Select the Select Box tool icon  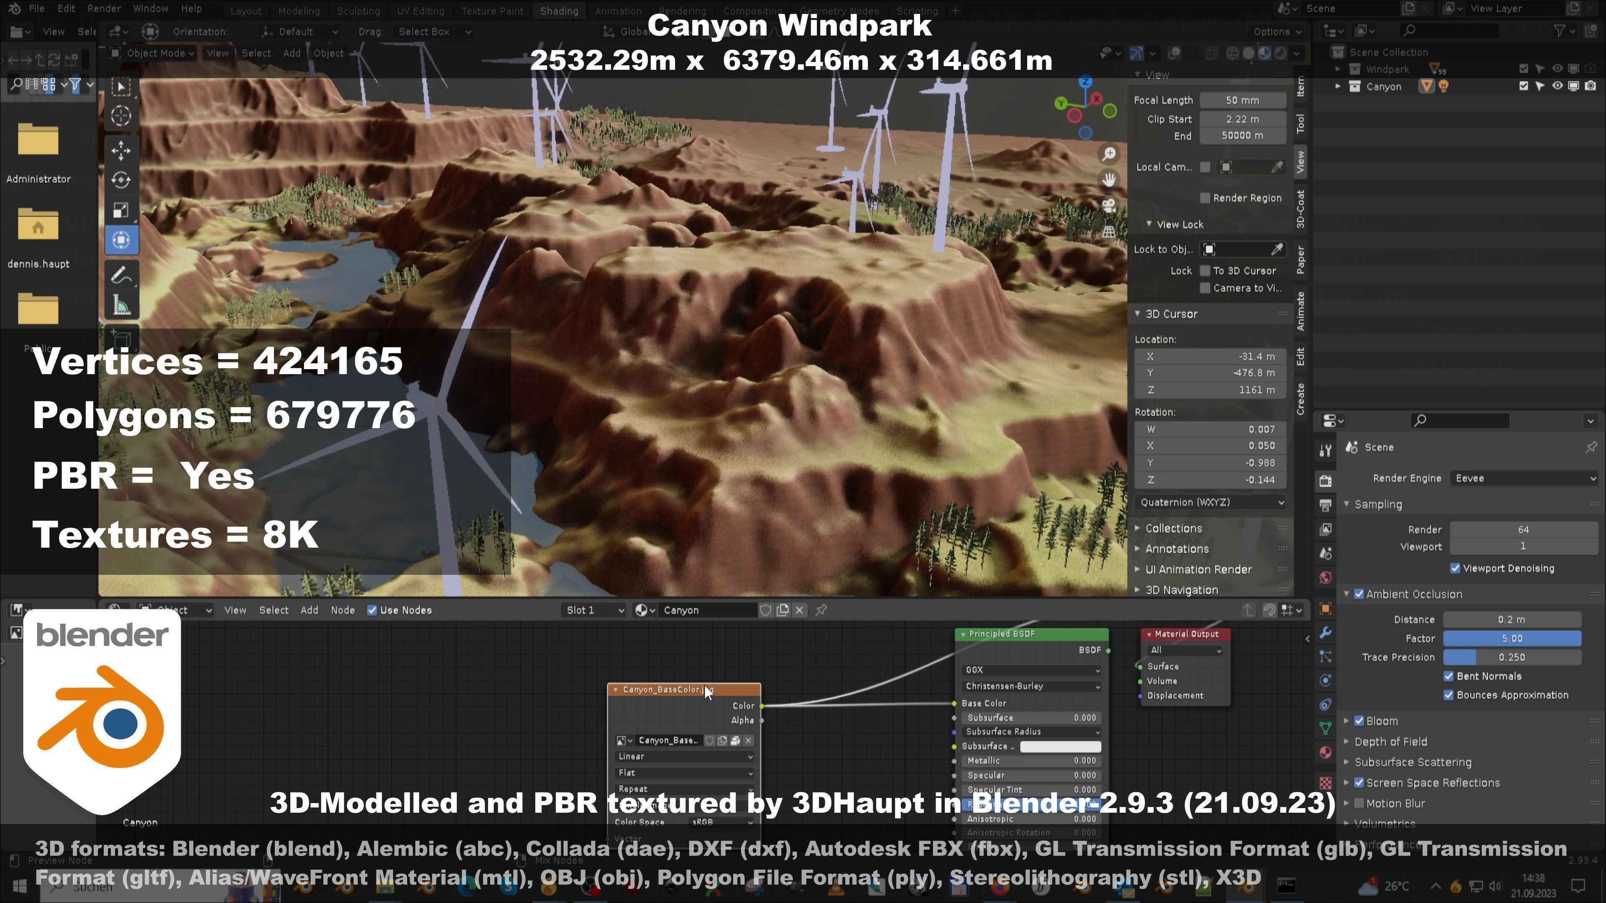(121, 86)
